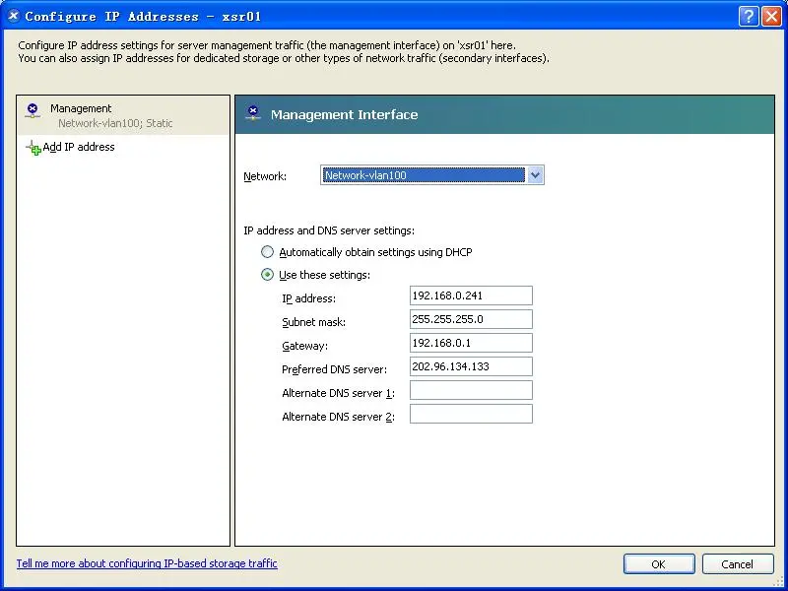
Task: Click the XenCenter icon in the title bar
Action: (14, 16)
